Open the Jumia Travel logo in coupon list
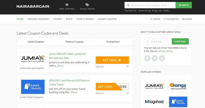This screenshot has height=108, width=205. coord(33,87)
